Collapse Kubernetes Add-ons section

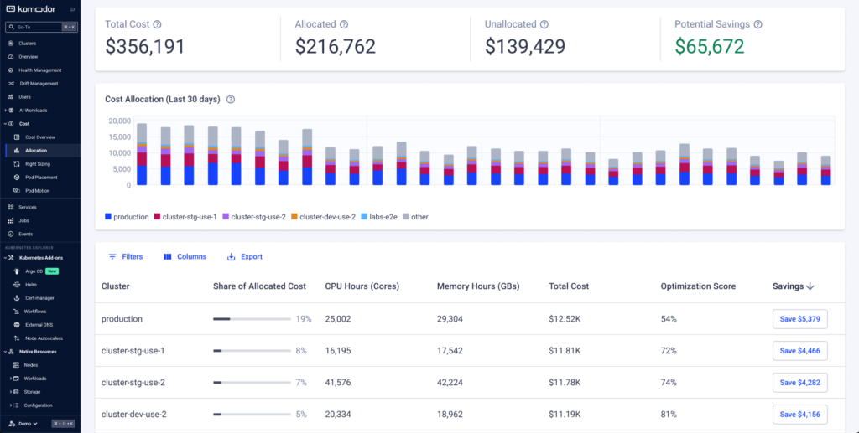point(5,258)
